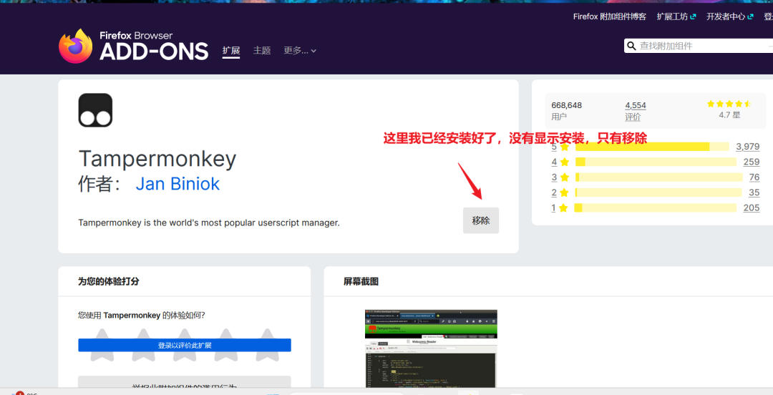Open the Firefox 附加组件博客 link
This screenshot has width=773, height=395.
click(x=609, y=16)
